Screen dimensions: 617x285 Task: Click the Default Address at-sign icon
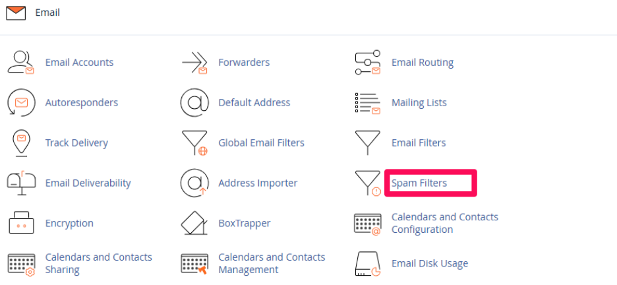point(194,103)
